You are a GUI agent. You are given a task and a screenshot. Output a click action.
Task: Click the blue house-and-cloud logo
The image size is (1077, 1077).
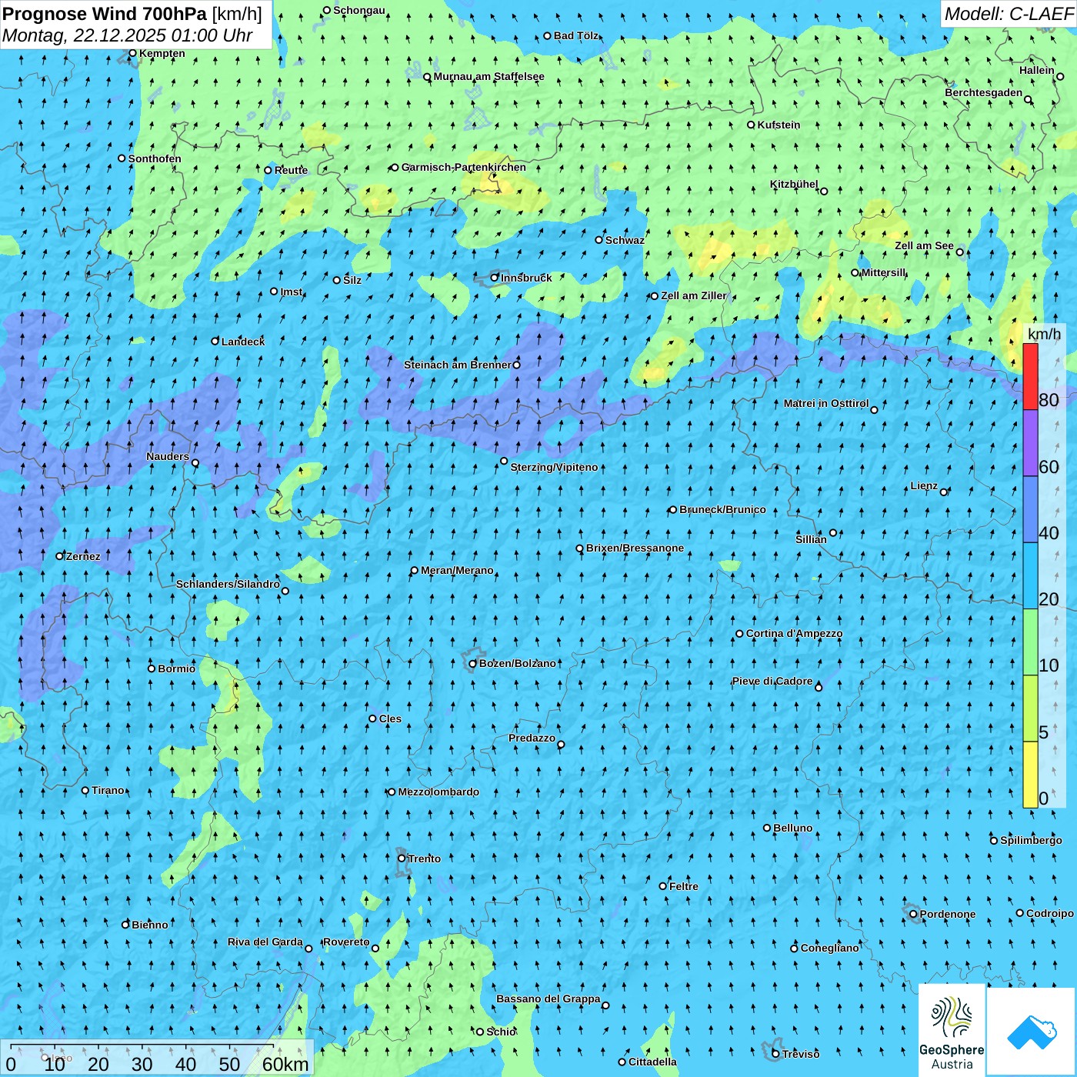coord(1031,1032)
